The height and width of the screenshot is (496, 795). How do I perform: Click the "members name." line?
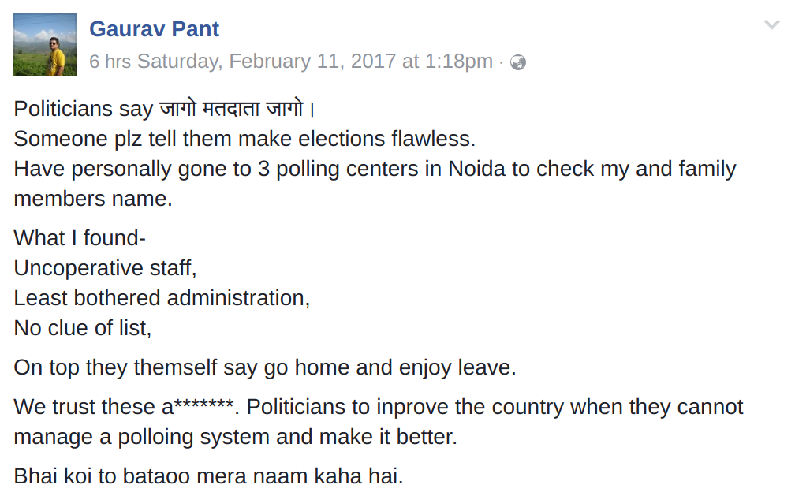click(x=93, y=198)
